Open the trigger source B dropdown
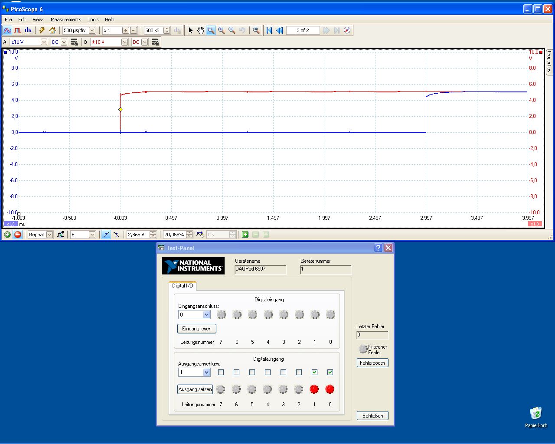The width and height of the screenshot is (555, 444). [x=92, y=235]
